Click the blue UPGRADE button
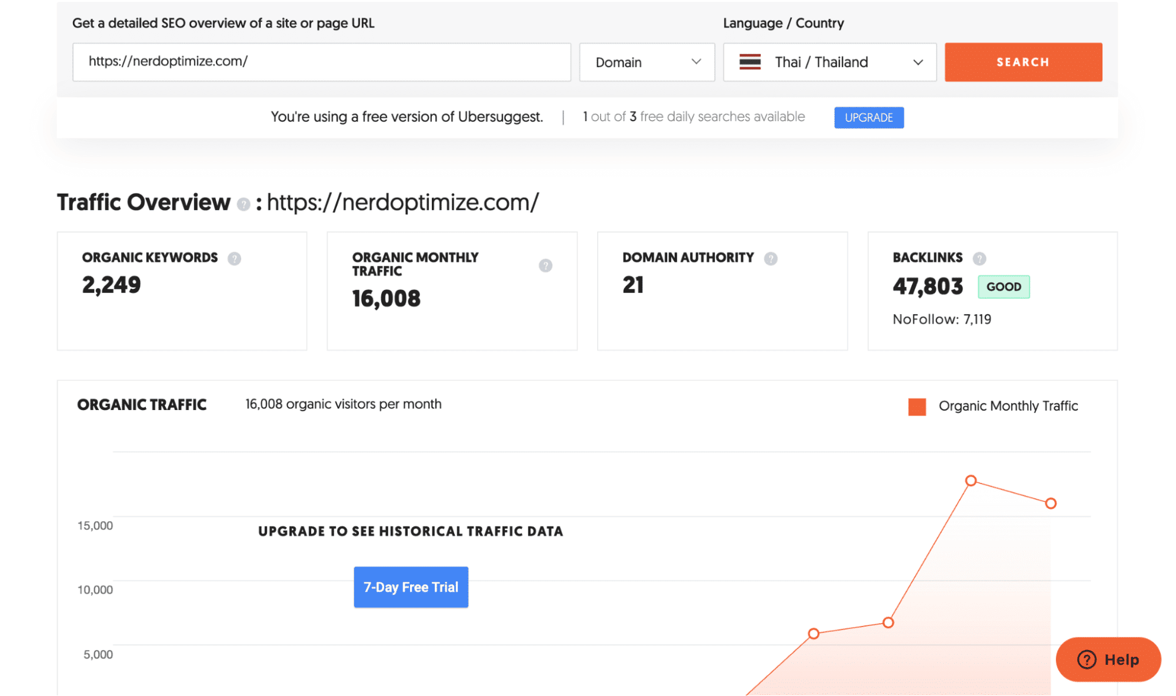Viewport: 1176px width, 696px height. click(x=869, y=117)
